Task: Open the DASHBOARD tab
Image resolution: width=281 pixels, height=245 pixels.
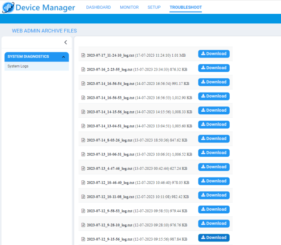Action: 98,7
